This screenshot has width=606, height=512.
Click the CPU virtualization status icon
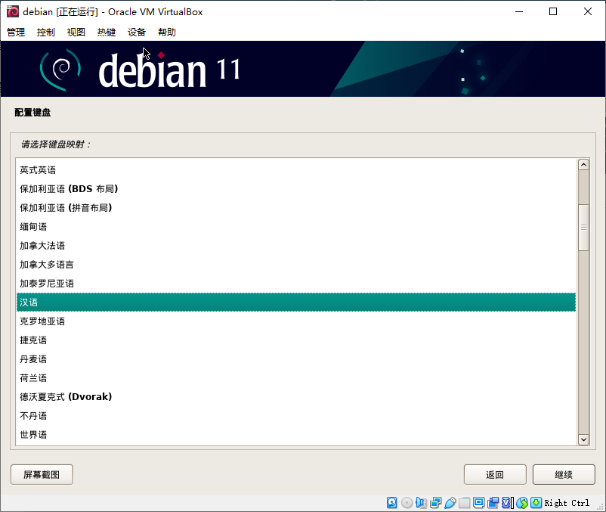[507, 502]
